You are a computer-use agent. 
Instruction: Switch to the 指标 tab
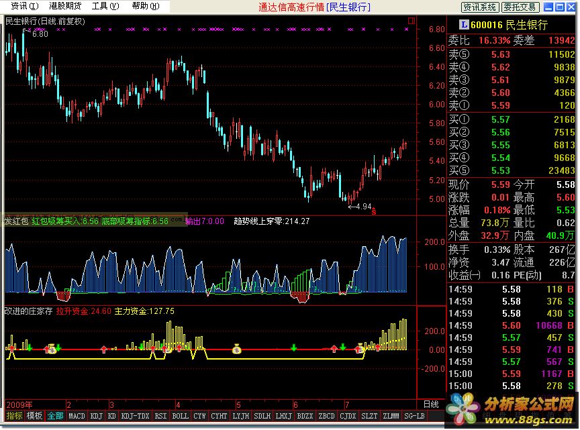coord(14,416)
